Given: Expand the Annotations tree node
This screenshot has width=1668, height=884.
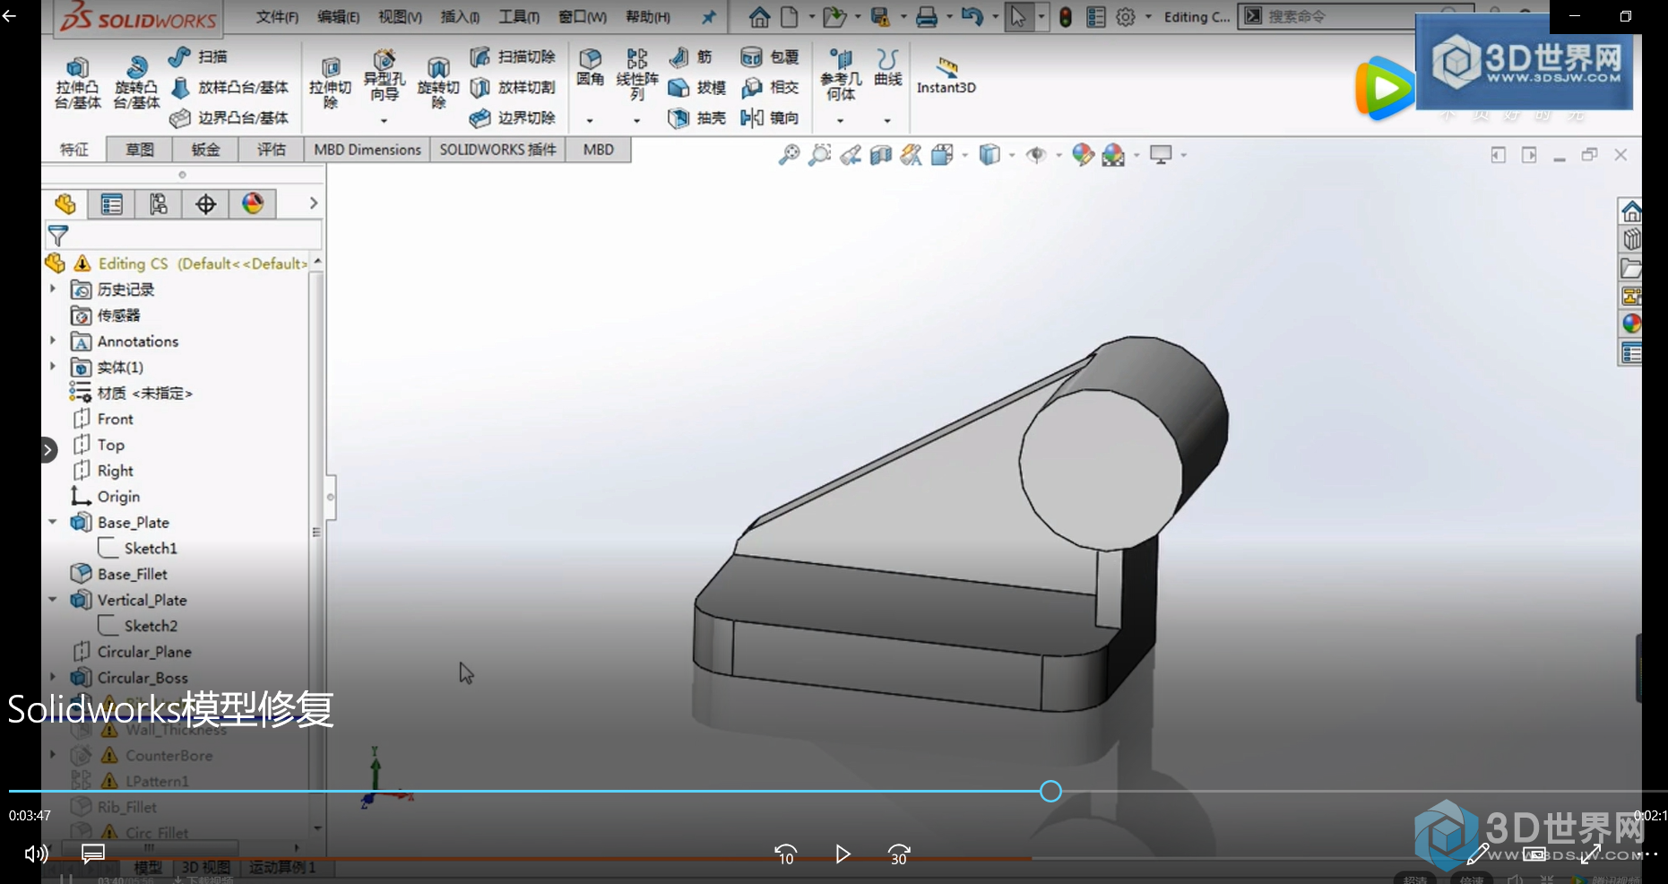Looking at the screenshot, I should [x=52, y=341].
